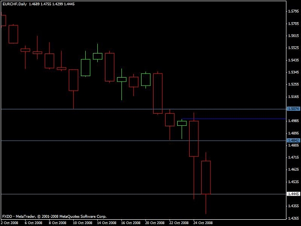Click the 1.5795 price scale value
The image size is (301, 226).
click(293, 11)
